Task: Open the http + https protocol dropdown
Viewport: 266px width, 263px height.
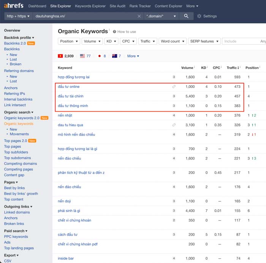Action: [18, 16]
